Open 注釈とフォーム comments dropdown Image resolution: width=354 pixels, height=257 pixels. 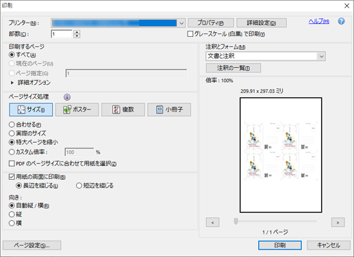point(266,56)
